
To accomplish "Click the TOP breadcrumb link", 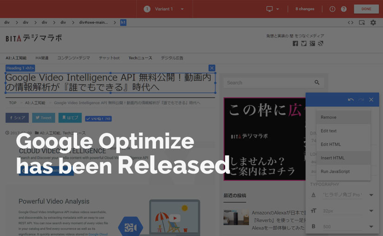I will coord(13,103).
